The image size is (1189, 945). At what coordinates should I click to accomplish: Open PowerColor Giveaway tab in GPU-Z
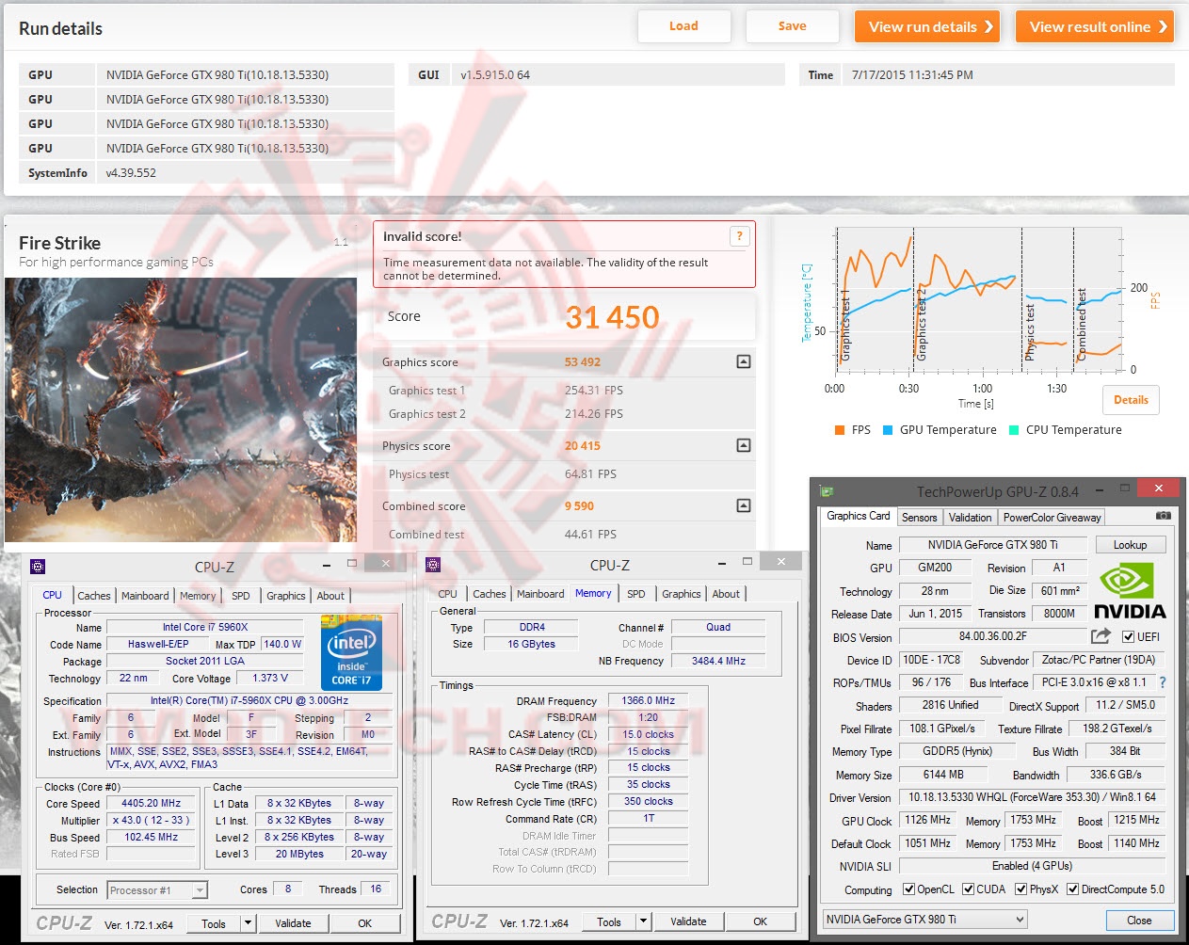point(1052,518)
